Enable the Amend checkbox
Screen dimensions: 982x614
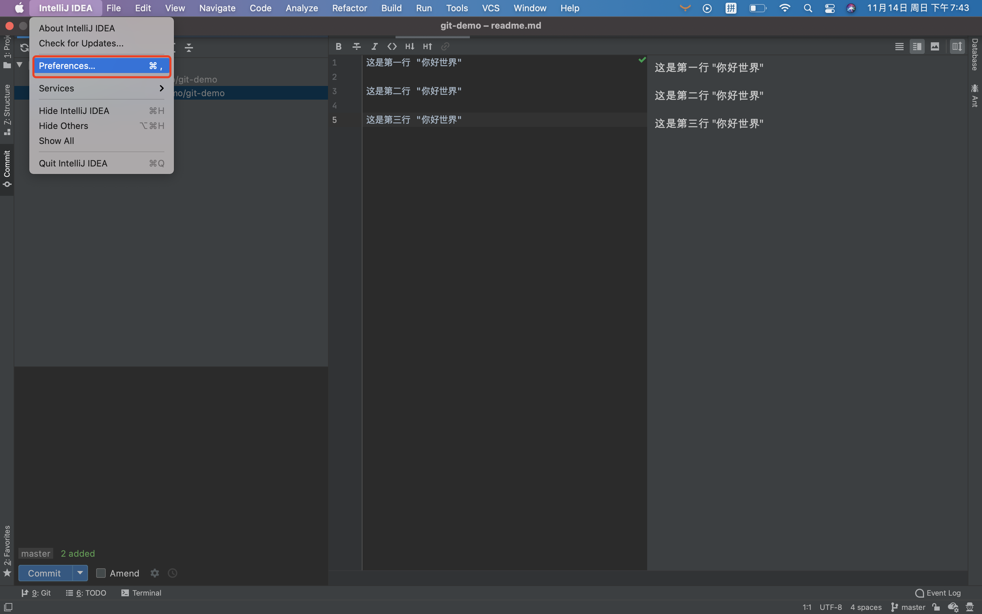pyautogui.click(x=101, y=573)
